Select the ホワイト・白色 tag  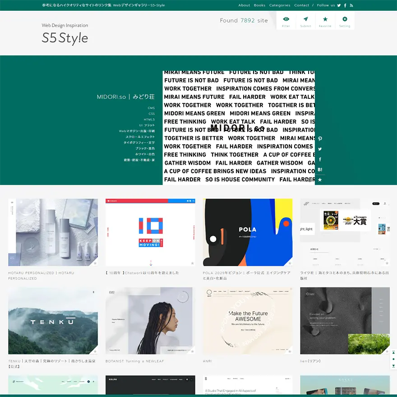pyautogui.click(x=145, y=154)
